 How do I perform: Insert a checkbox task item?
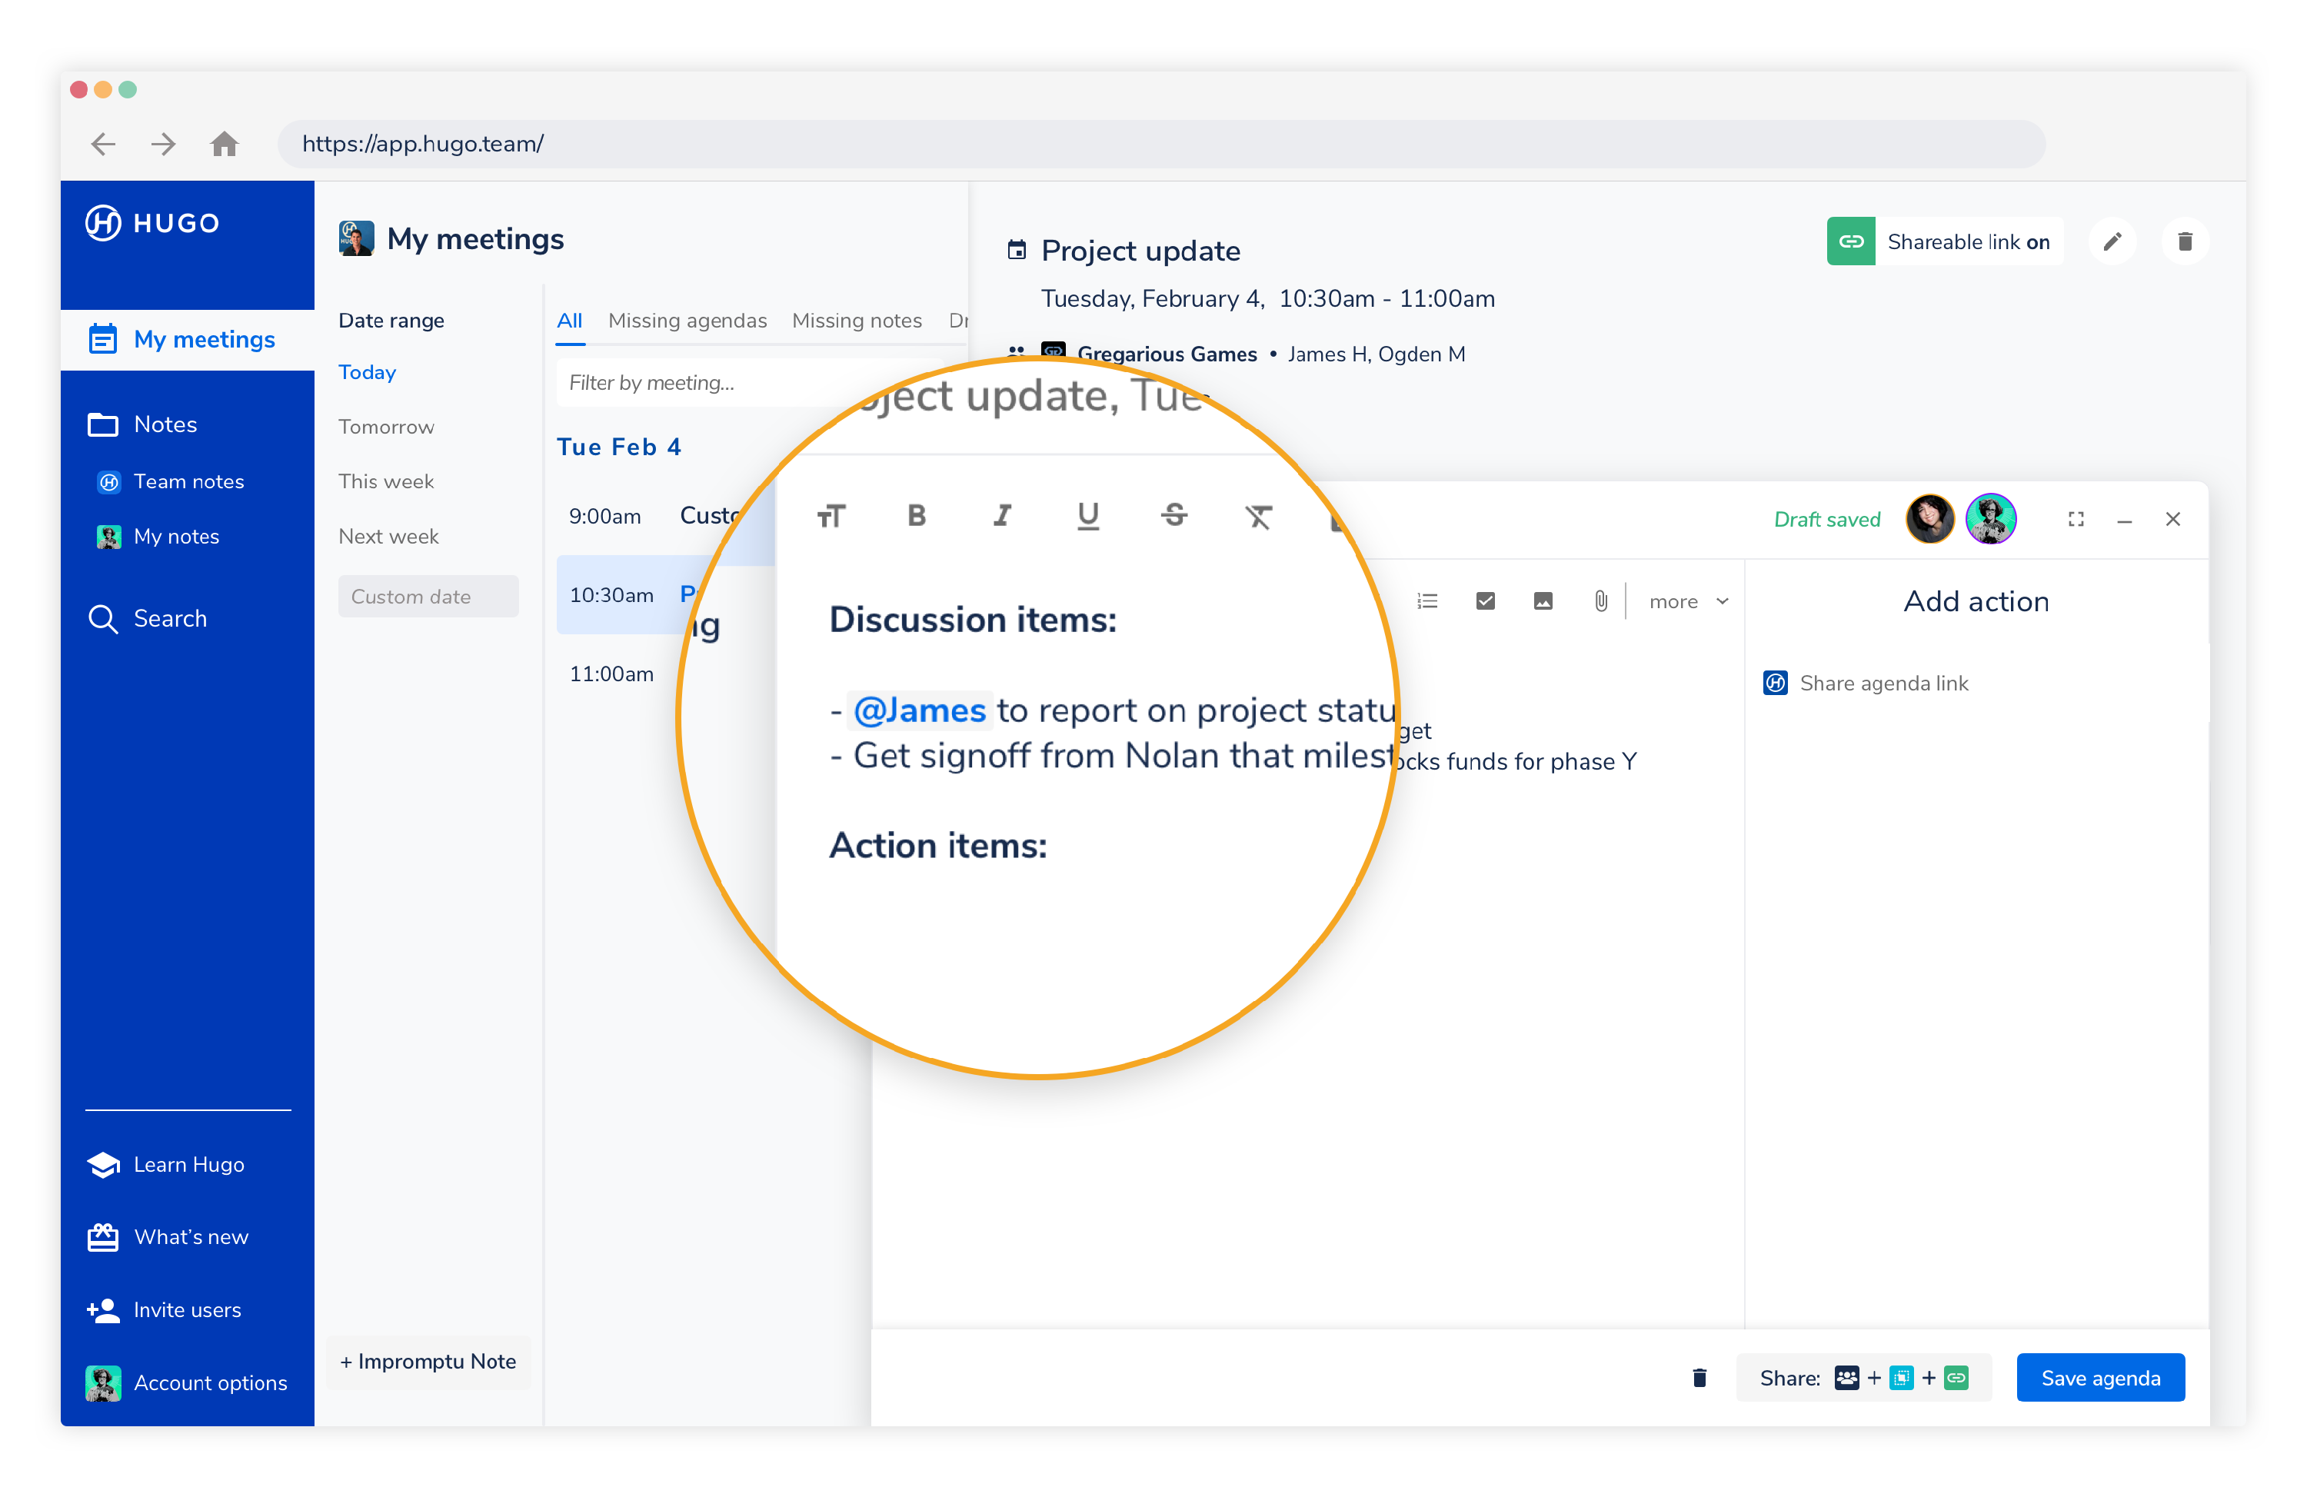1485,601
